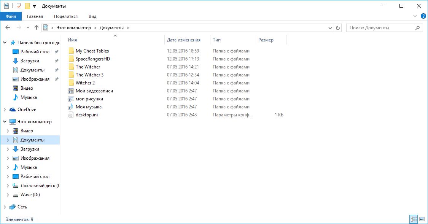Screen dimensions: 428x224
Task: Open the Help icon
Action: [x=423, y=16]
